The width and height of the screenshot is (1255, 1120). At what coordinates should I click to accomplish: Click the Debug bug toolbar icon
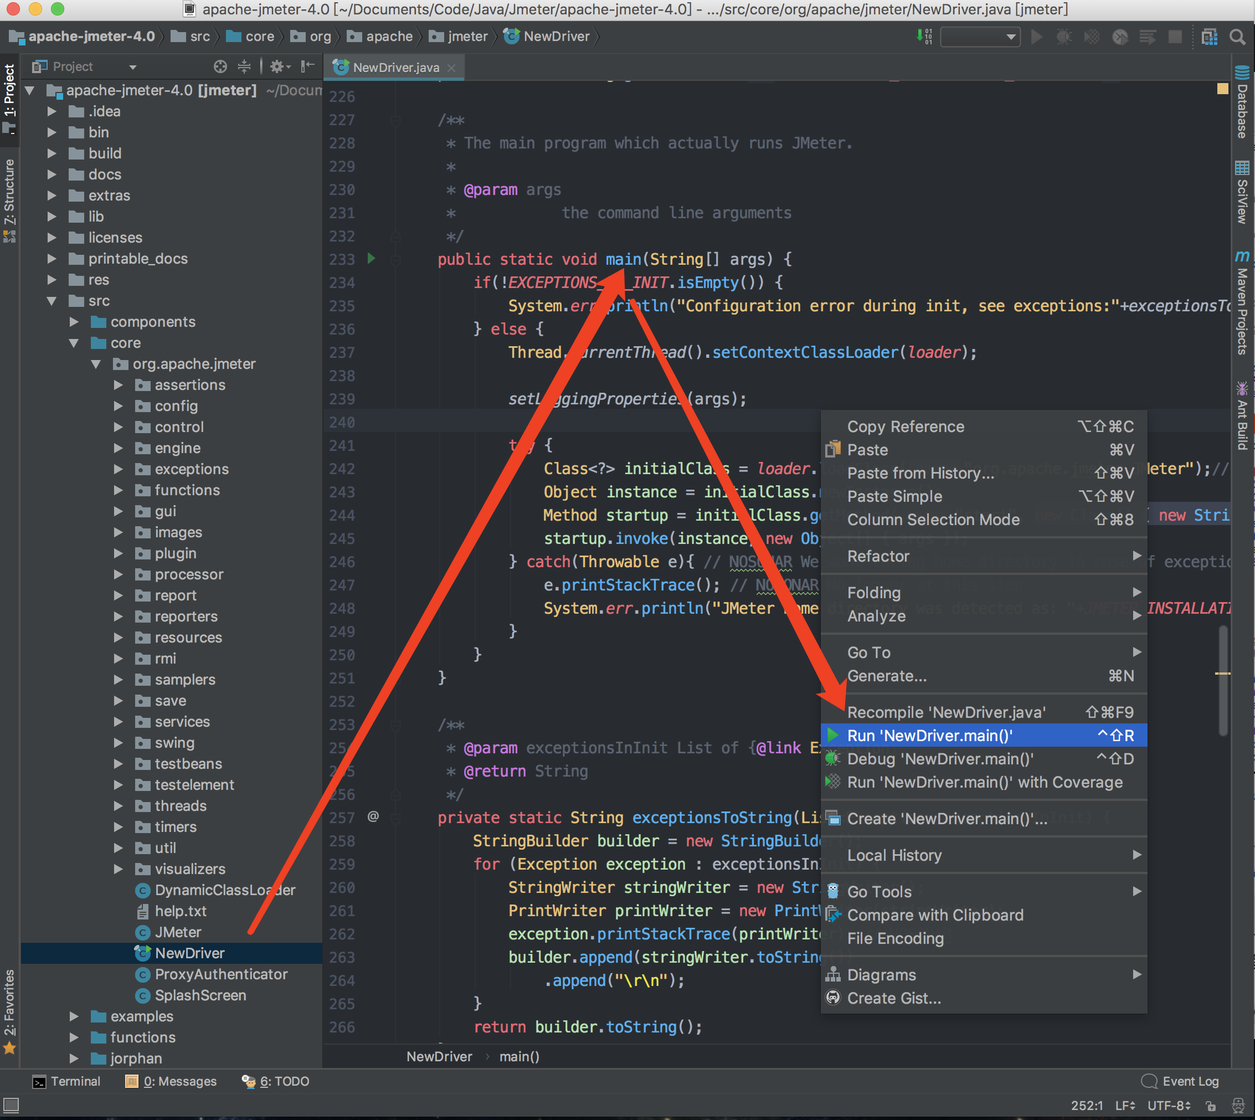tap(1064, 37)
